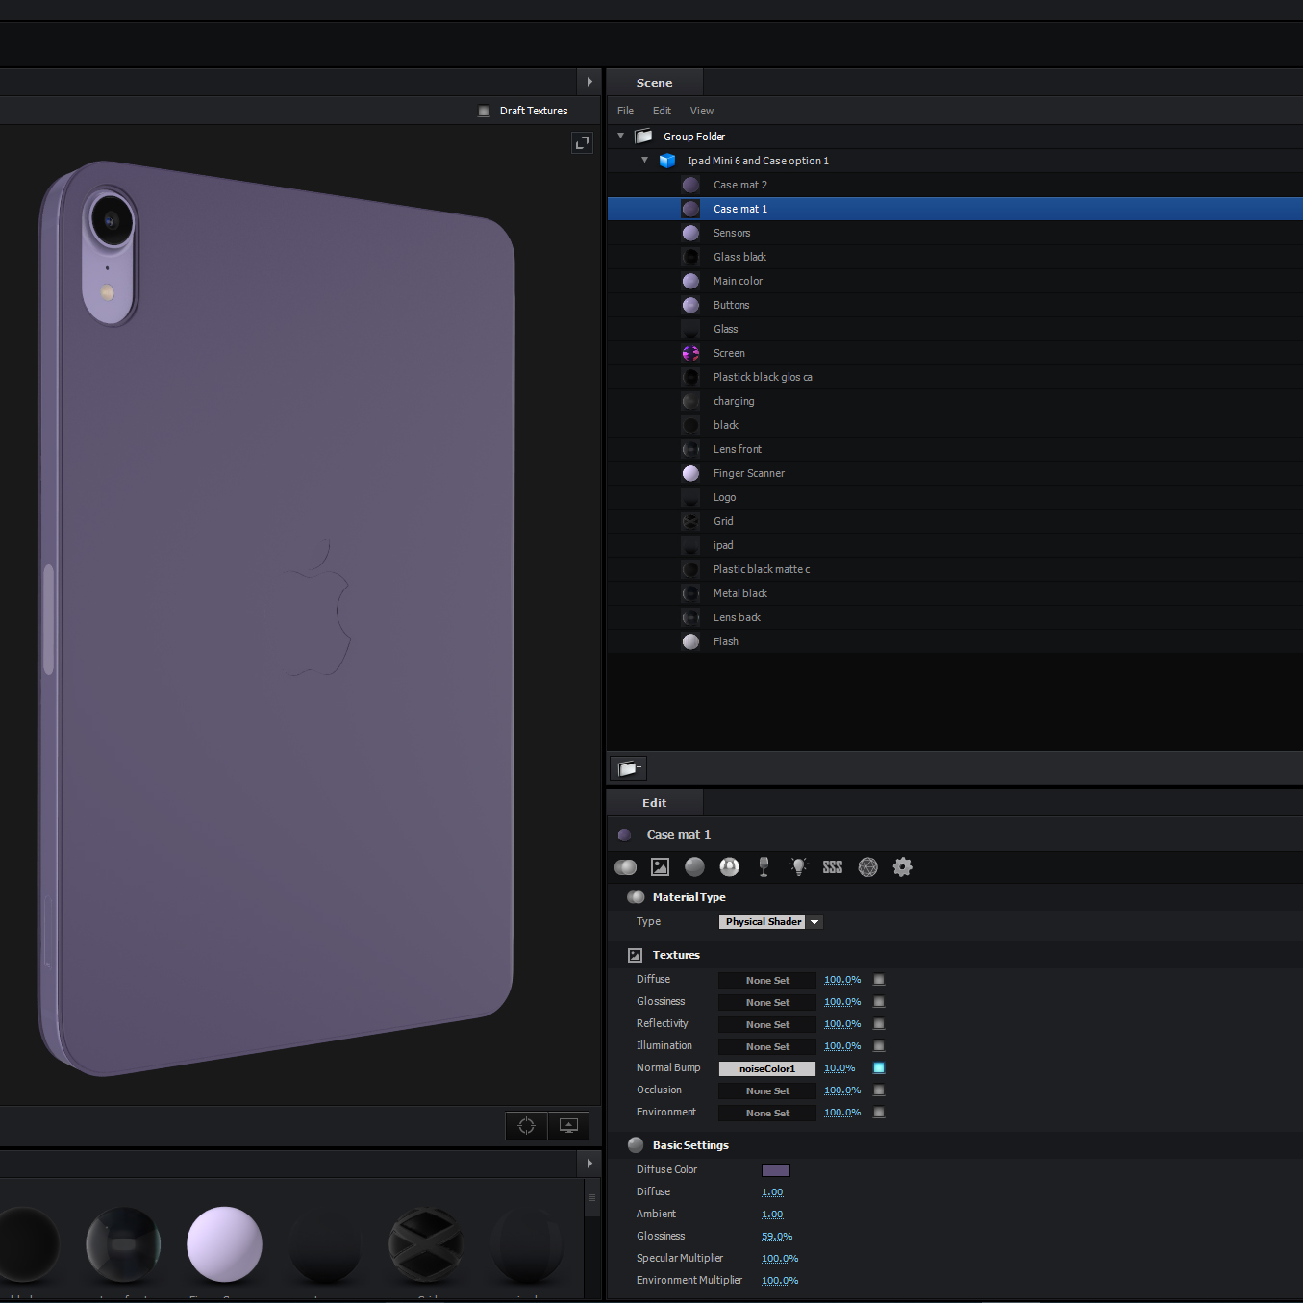
Task: Open the wireframe mesh sphere tab icon
Action: click(x=868, y=867)
